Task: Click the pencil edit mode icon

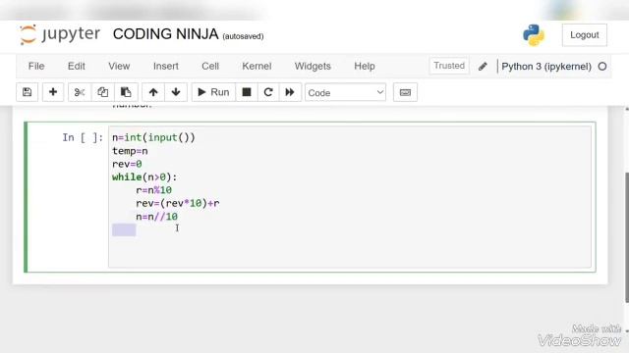Action: pos(483,67)
